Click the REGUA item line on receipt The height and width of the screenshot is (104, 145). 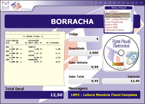click(x=33, y=56)
